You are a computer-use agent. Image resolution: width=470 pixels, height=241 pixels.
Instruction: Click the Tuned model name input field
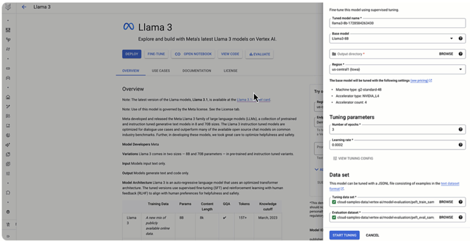397,23
